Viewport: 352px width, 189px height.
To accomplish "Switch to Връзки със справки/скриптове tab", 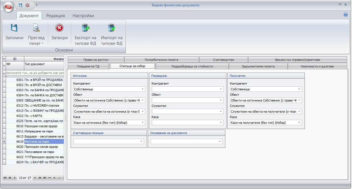I will 298,60.
